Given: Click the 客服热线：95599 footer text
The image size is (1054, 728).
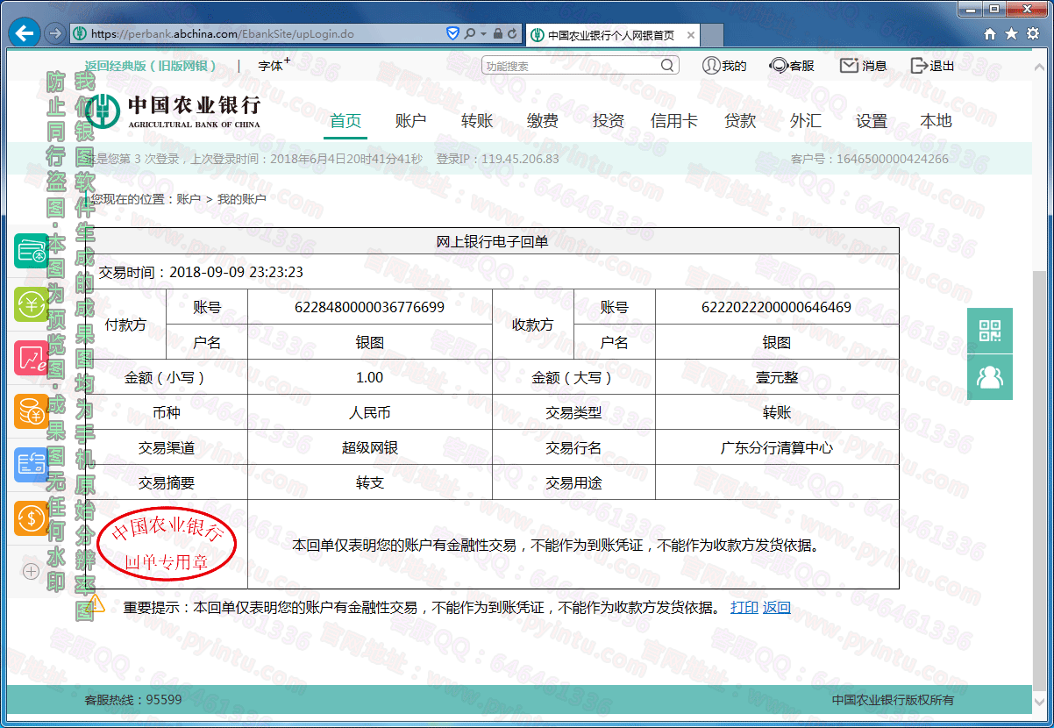Looking at the screenshot, I should pos(133,700).
